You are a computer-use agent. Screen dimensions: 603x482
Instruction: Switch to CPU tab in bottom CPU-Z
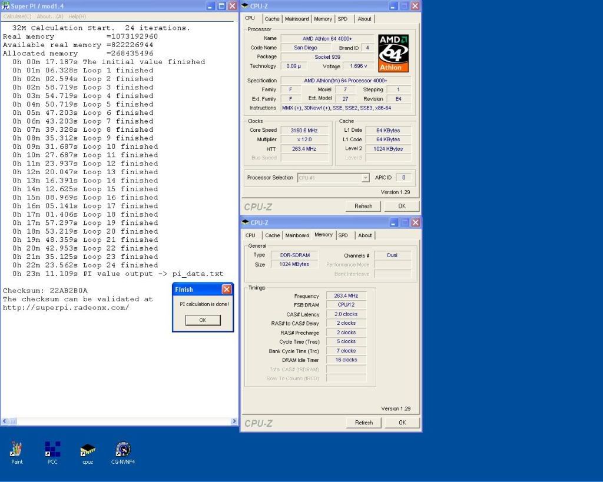(x=250, y=235)
